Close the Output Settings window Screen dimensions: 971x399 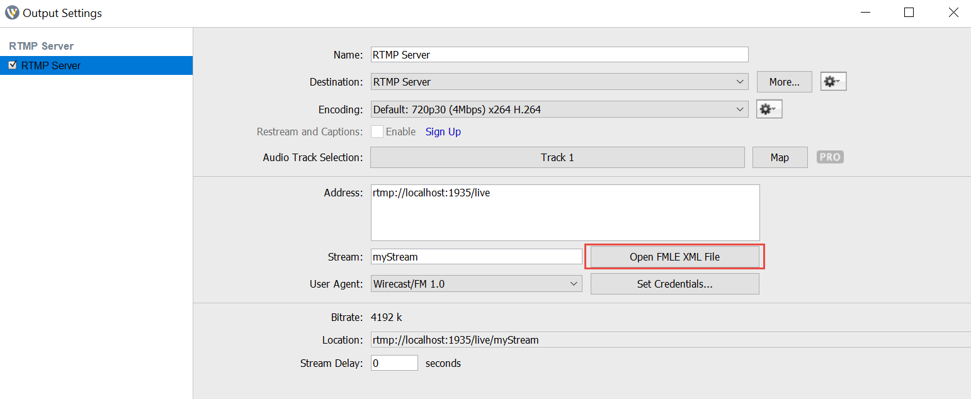coord(953,13)
